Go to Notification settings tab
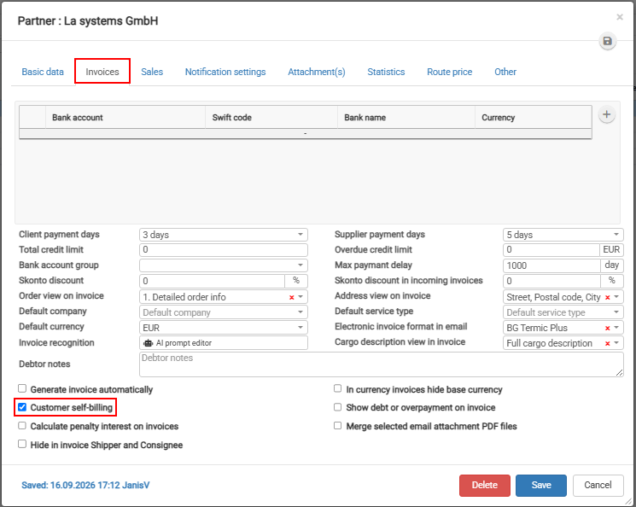636x507 pixels. (x=225, y=72)
